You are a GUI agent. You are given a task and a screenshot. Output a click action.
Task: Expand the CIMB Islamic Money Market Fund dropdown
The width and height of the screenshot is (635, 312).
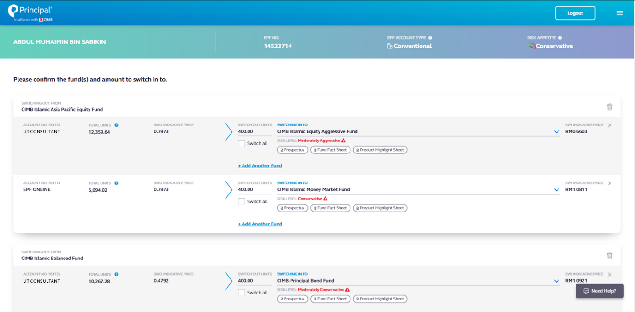pyautogui.click(x=557, y=190)
